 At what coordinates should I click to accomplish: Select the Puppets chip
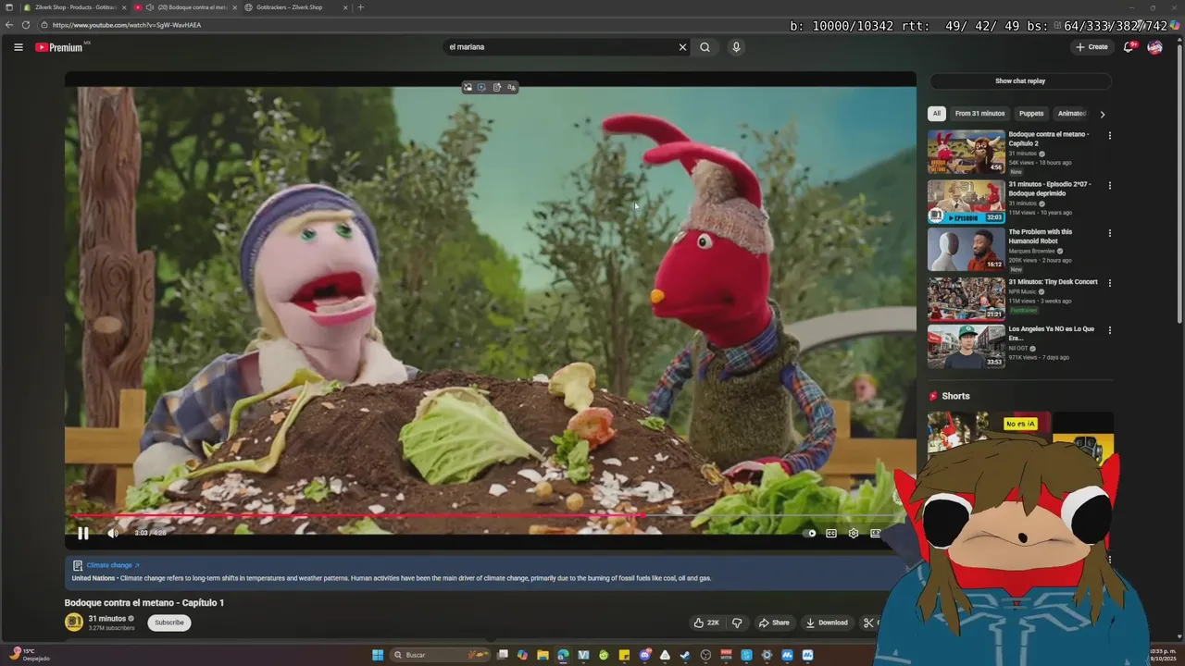click(1031, 114)
